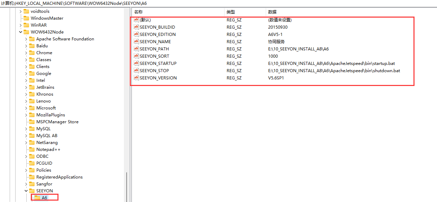This screenshot has width=437, height=202.
Task: Click the string icon beside SEEYON_STOP
Action: (136, 70)
